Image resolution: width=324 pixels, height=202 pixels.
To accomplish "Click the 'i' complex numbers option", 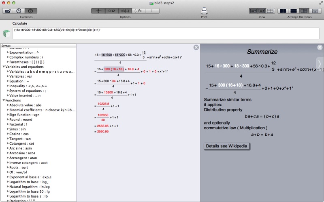I will click(x=152, y=11).
